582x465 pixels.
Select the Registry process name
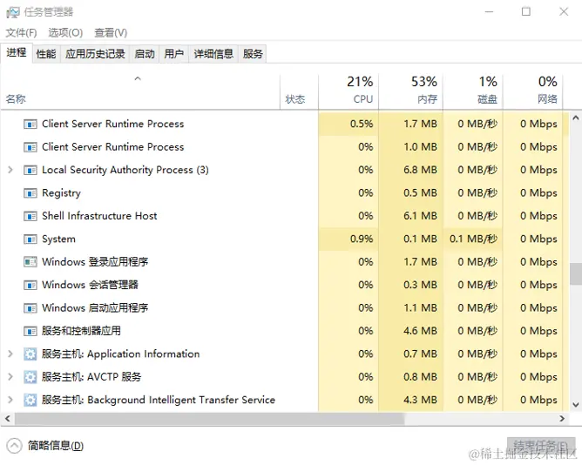61,193
